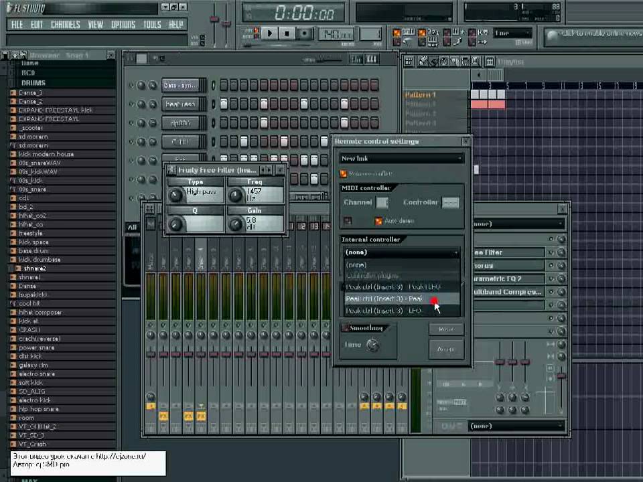This screenshot has width=643, height=482.
Task: Close the Remote control settings window
Action: [466, 141]
